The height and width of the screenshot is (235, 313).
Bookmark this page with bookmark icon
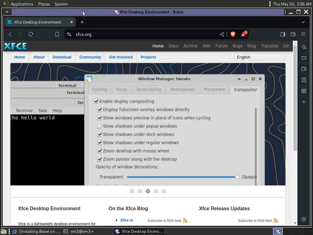coord(57,34)
